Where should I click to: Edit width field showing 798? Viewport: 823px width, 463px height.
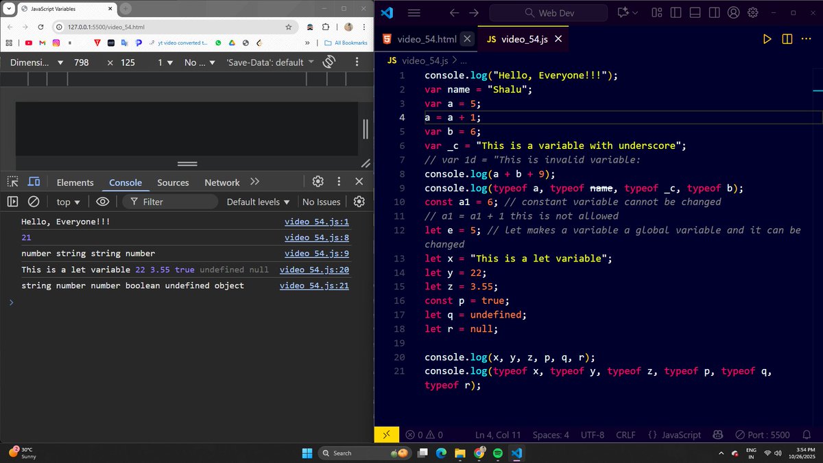pyautogui.click(x=82, y=62)
